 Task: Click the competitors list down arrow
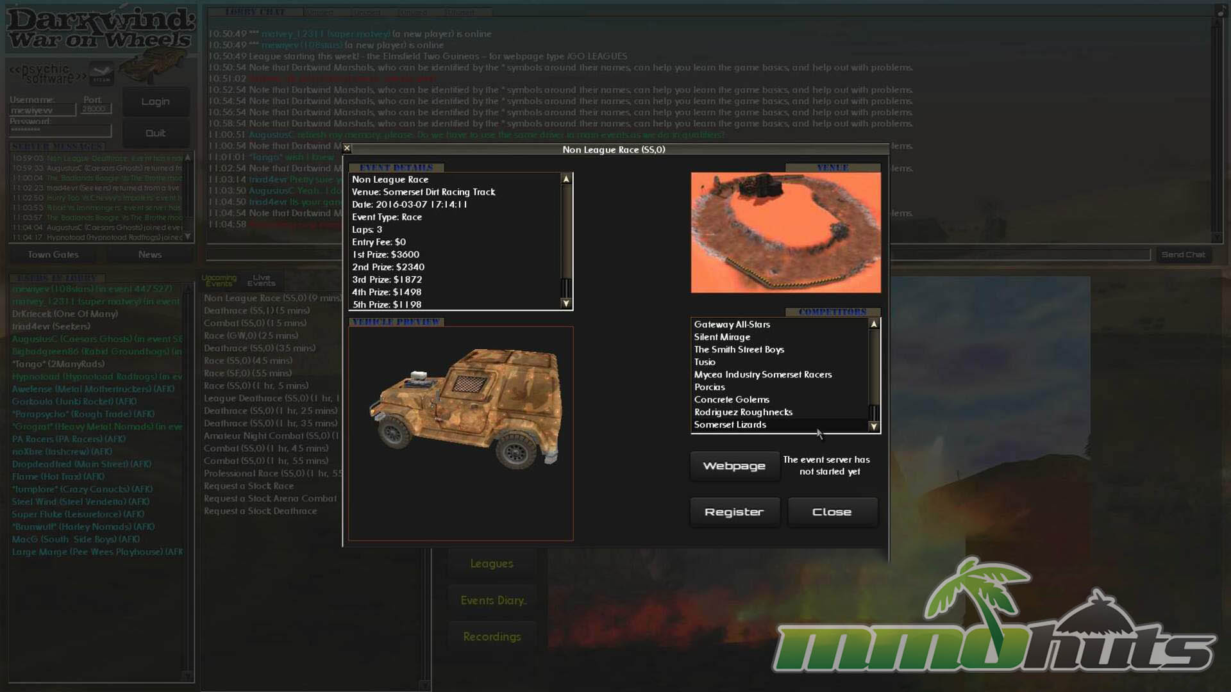[873, 426]
